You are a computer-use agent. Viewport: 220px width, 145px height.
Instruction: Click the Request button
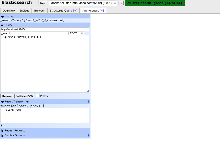tap(7, 96)
